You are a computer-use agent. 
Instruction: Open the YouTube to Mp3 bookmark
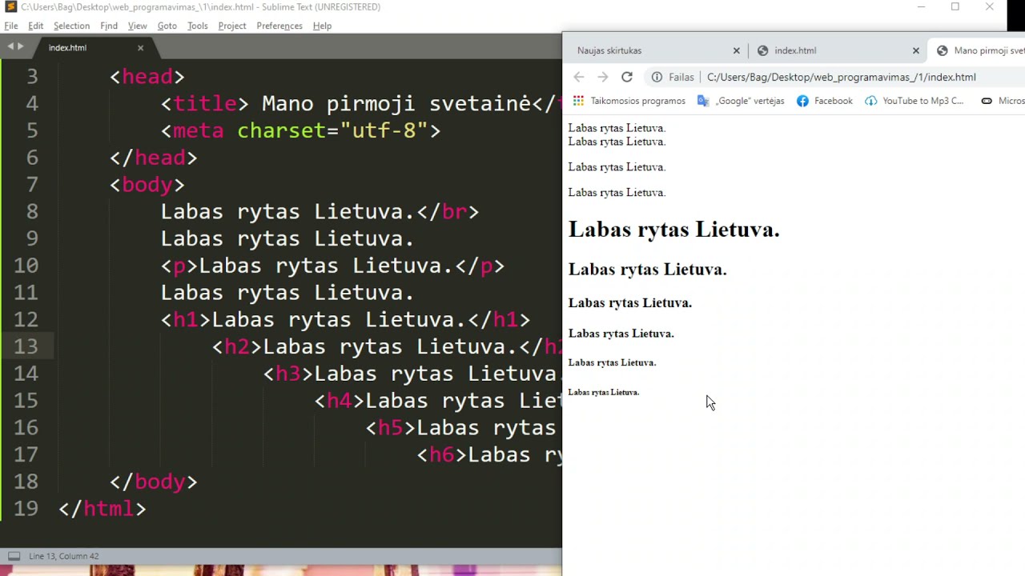coord(914,101)
